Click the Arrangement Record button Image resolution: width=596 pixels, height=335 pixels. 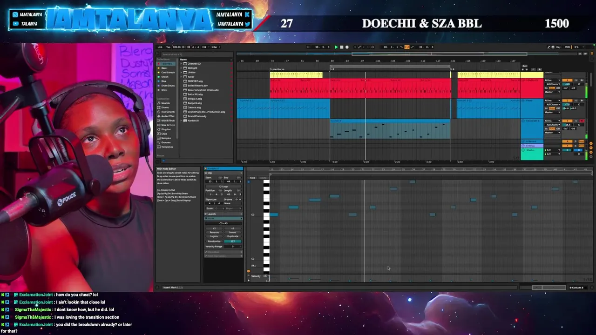[x=347, y=47]
